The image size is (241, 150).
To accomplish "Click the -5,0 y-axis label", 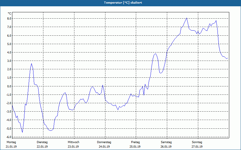I will point(9,128).
